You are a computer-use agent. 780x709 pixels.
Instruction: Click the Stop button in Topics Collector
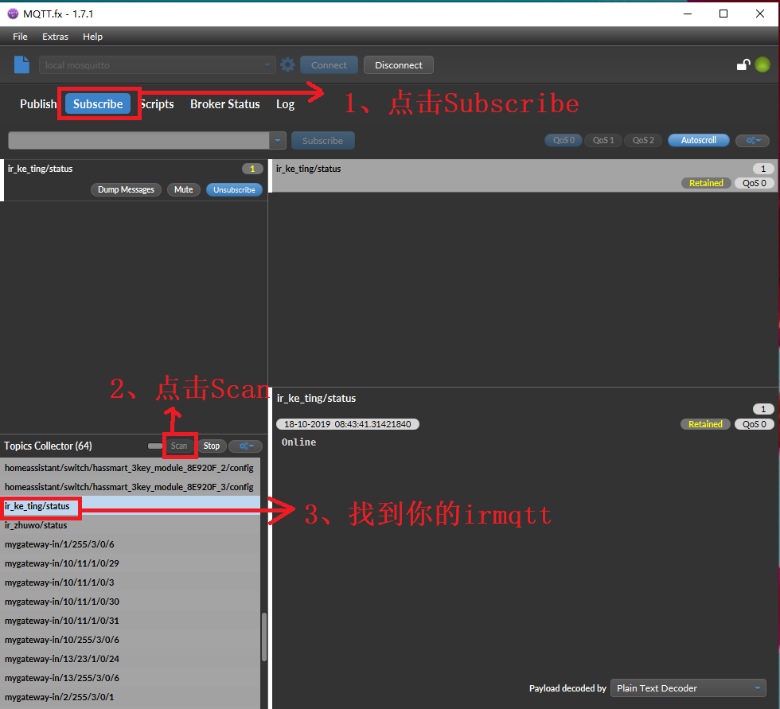coord(212,446)
